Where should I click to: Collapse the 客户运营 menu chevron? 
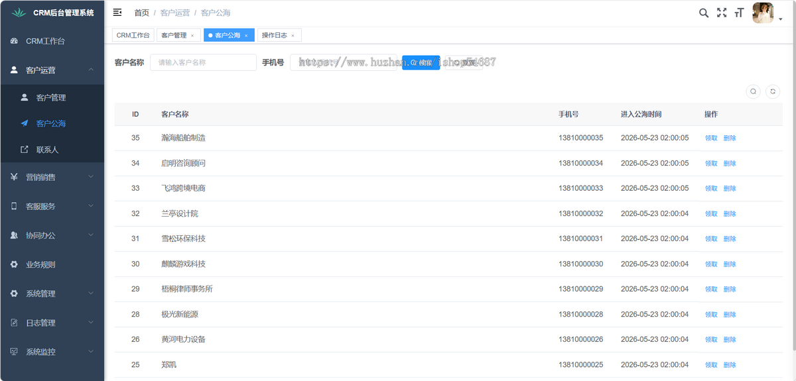tap(91, 70)
